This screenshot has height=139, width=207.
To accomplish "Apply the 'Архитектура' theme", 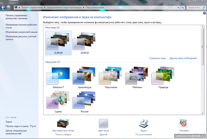I will (x=85, y=78).
